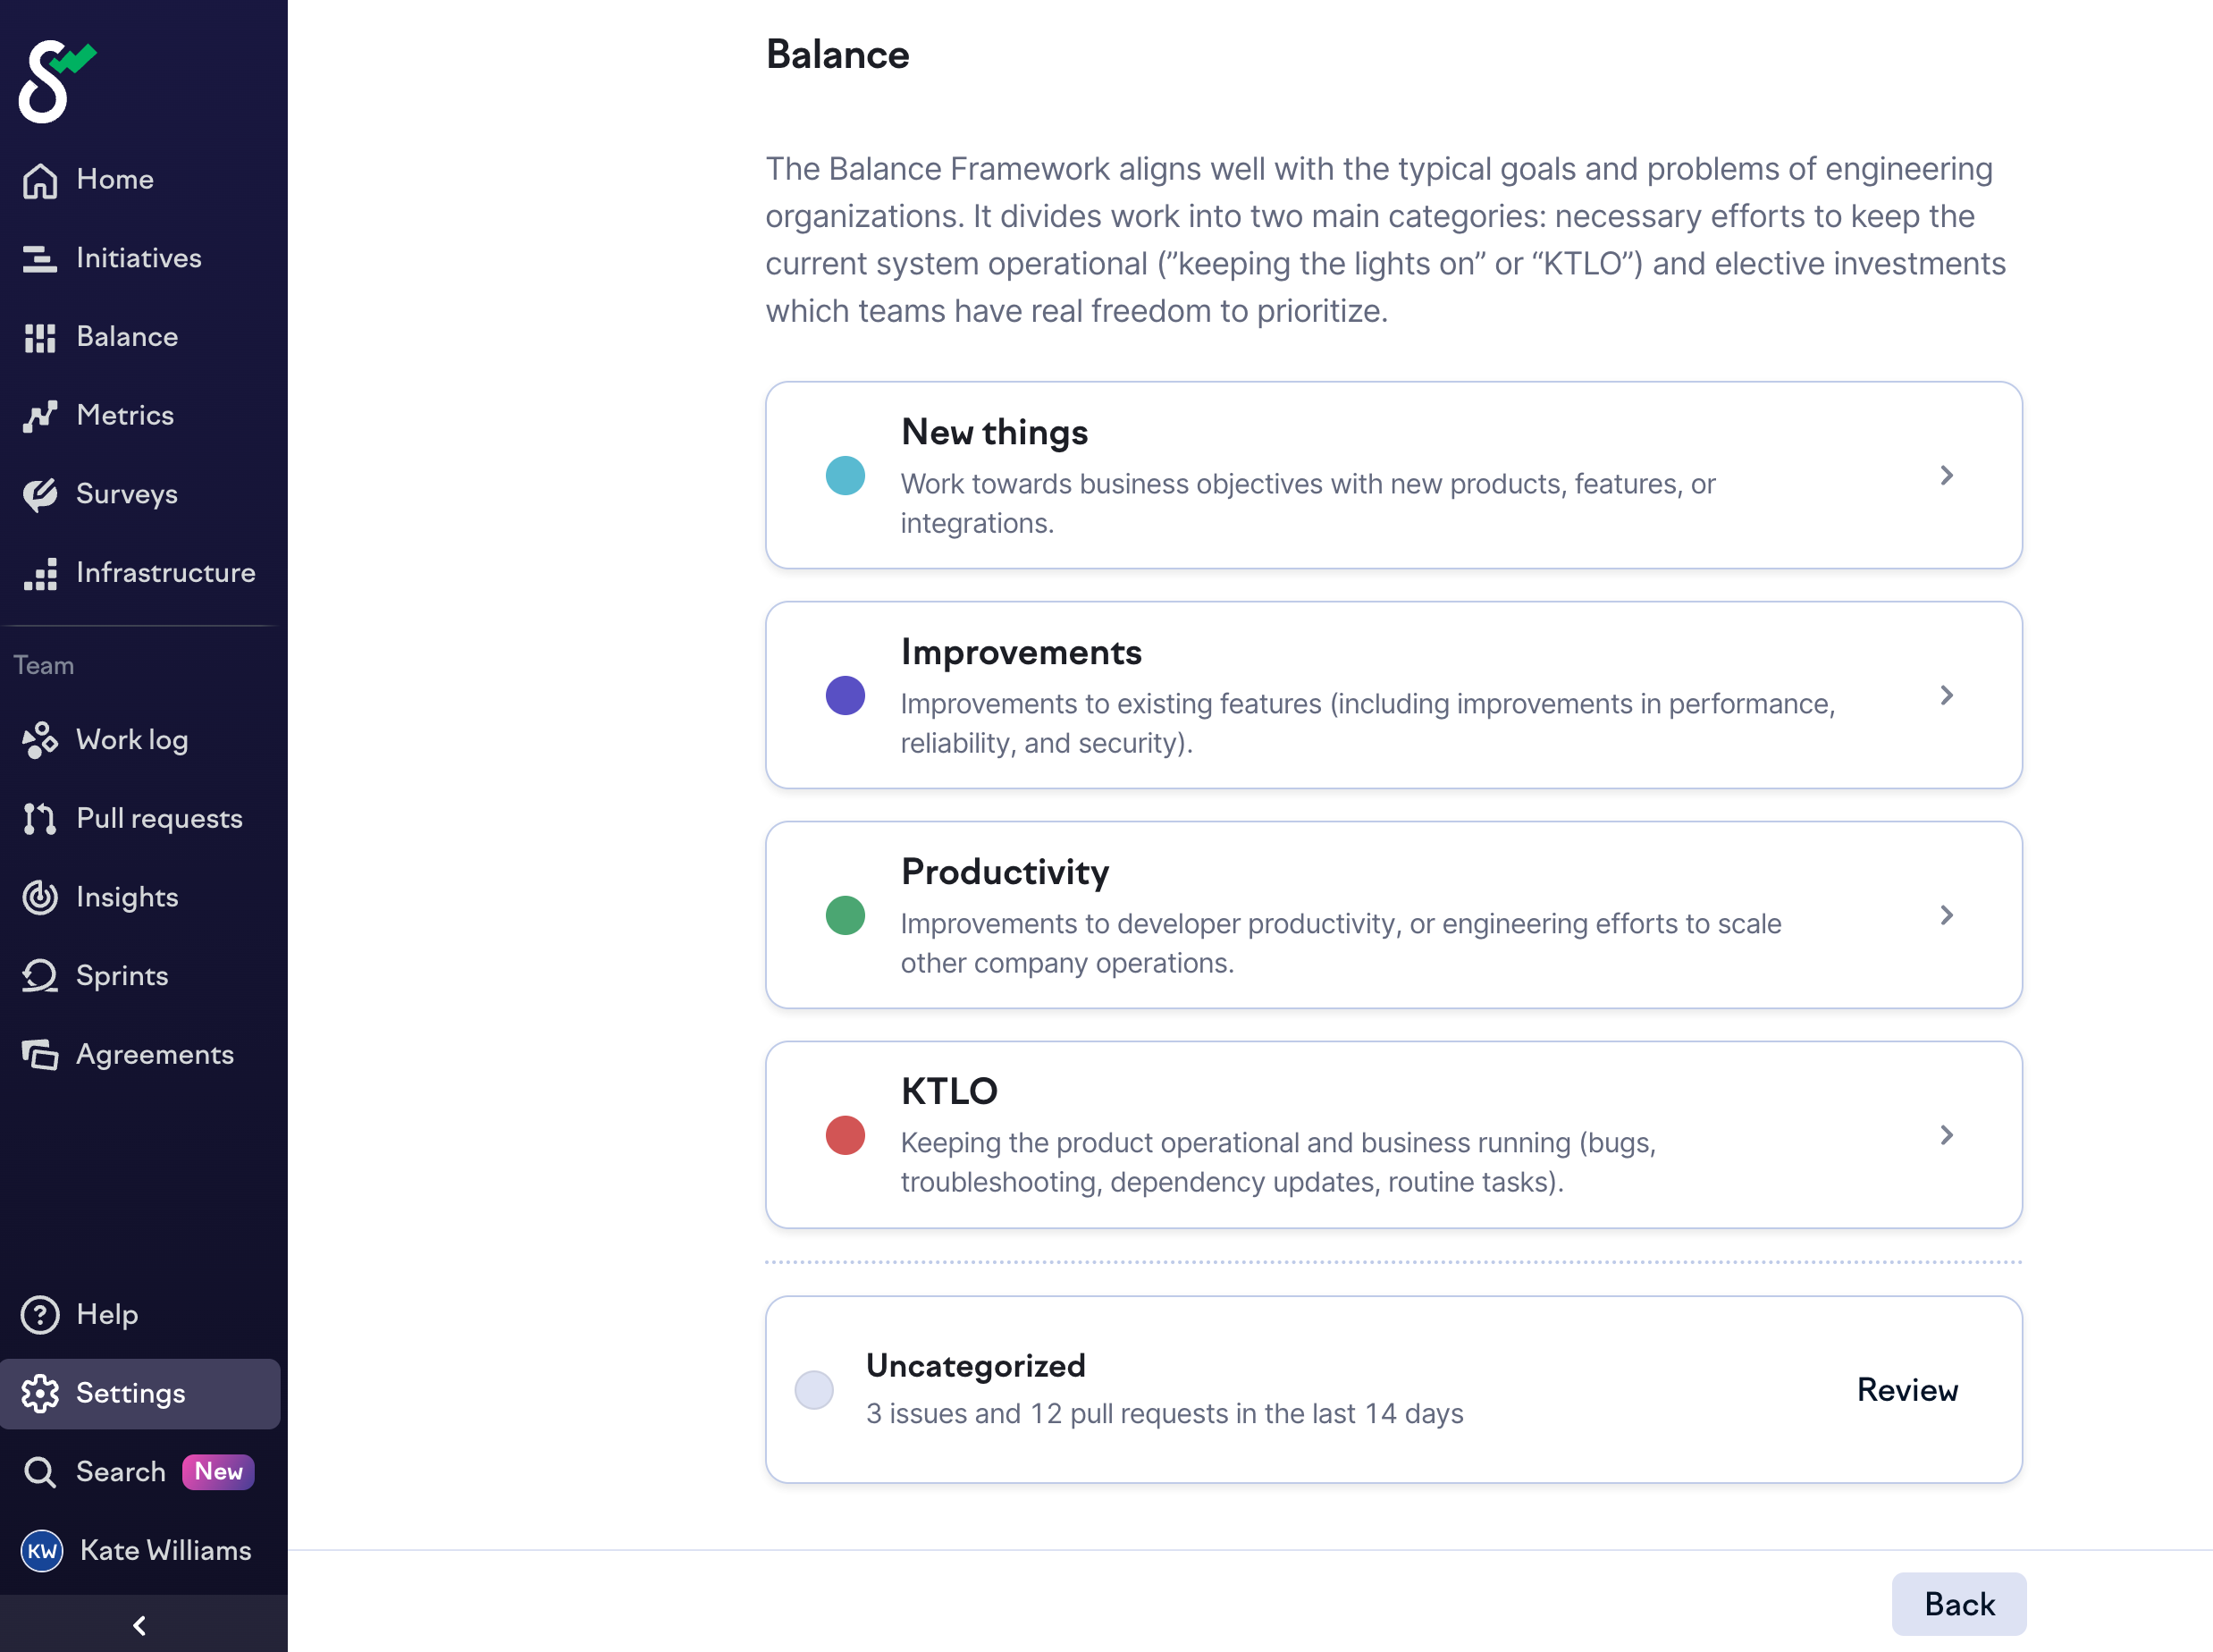
Task: Go to Work log in sidebar
Action: tap(132, 740)
